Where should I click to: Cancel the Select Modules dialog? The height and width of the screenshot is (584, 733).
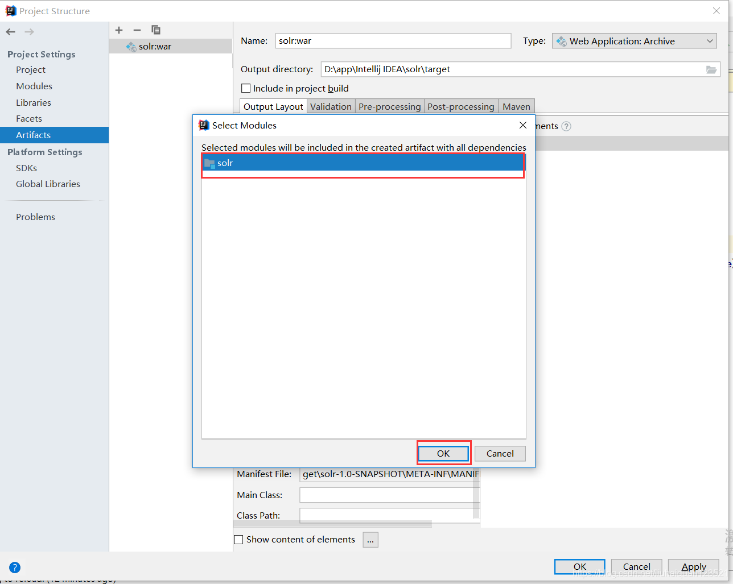pos(500,453)
